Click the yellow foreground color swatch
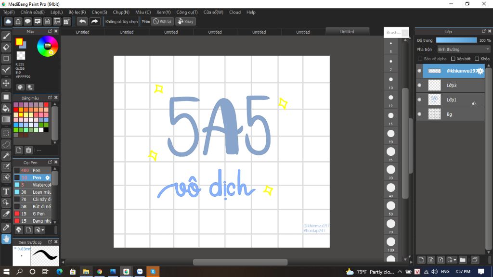The height and width of the screenshot is (277, 493). pos(19,41)
